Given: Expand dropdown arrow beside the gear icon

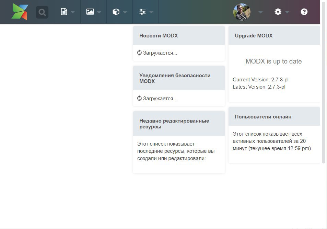Looking at the screenshot, I should click(x=287, y=12).
